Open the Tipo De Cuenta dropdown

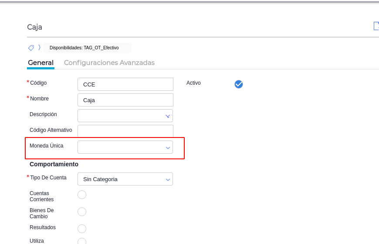pyautogui.click(x=168, y=179)
